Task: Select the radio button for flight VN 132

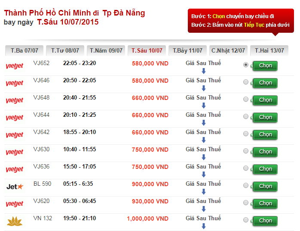Action: pos(246,220)
